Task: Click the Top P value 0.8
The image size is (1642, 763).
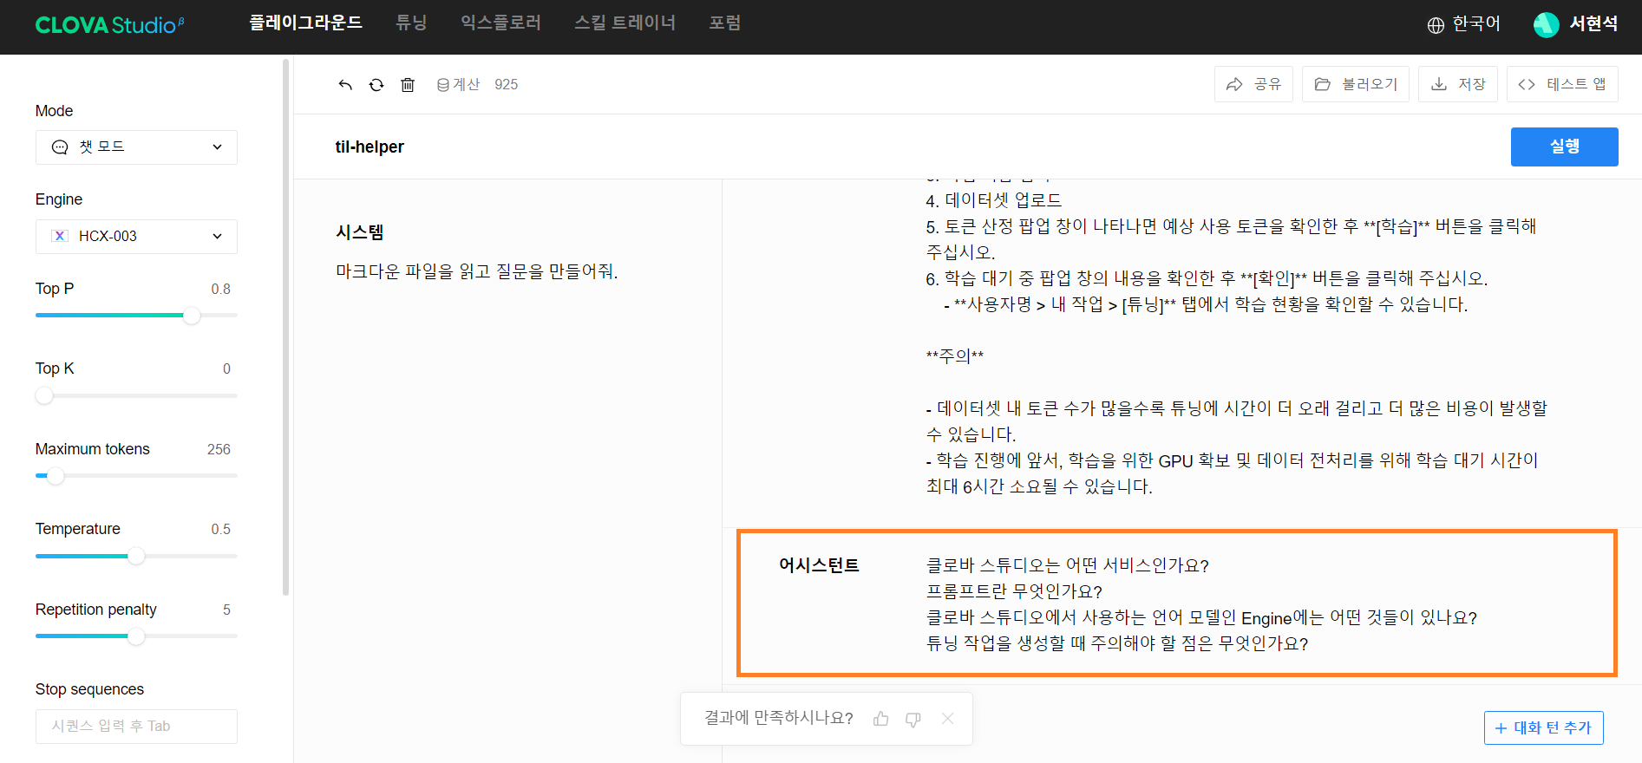Action: click(221, 289)
